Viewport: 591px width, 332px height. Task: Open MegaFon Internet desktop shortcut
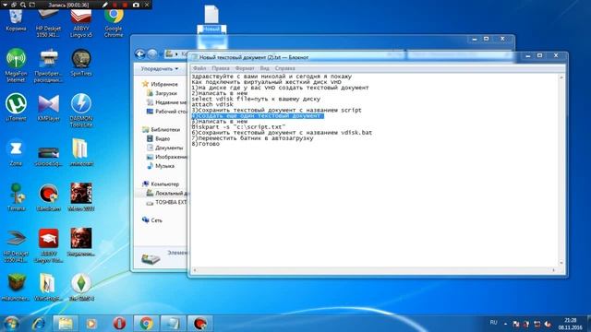point(16,65)
